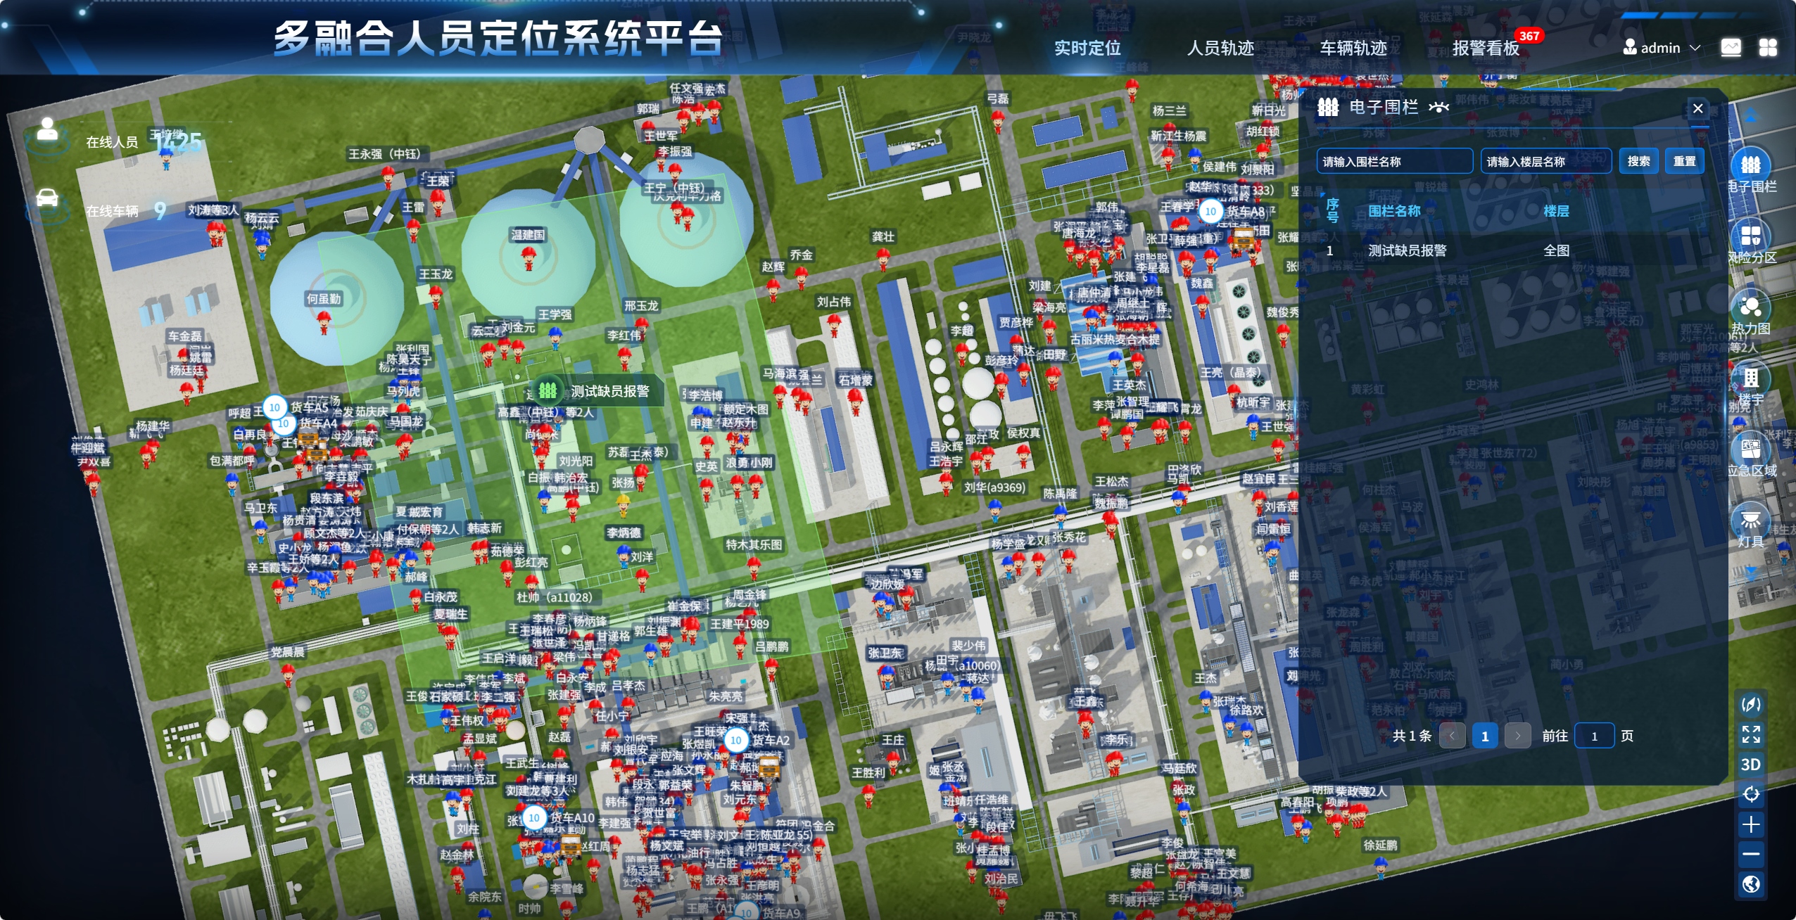Toggle fence visibility eye in panel header
Image resolution: width=1796 pixels, height=920 pixels.
pos(1438,107)
